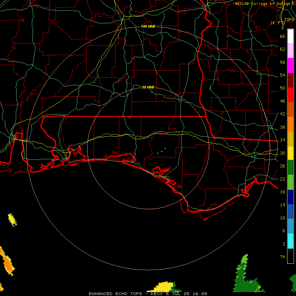Pick the cyan legend swatch
The image size is (296, 296).
click(x=290, y=241)
